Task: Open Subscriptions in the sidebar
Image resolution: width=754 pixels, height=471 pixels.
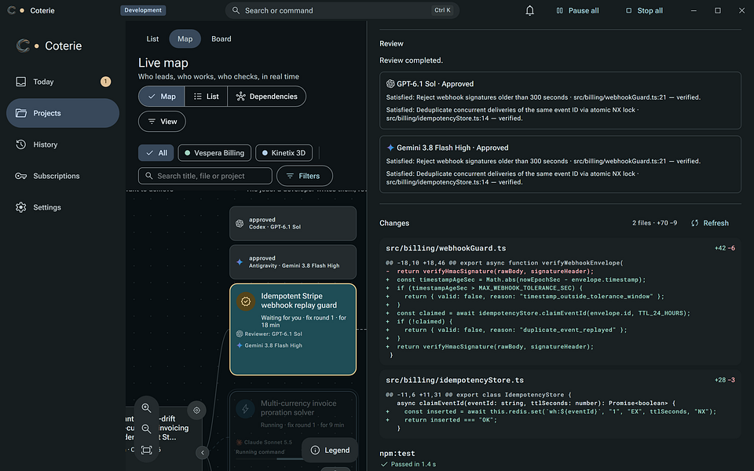Action: click(63, 176)
